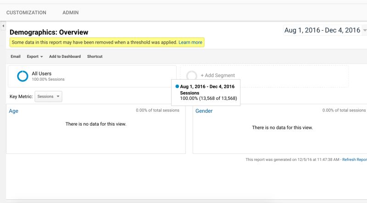The image size is (367, 203).
Task: Open the ADMIN tab
Action: (71, 13)
